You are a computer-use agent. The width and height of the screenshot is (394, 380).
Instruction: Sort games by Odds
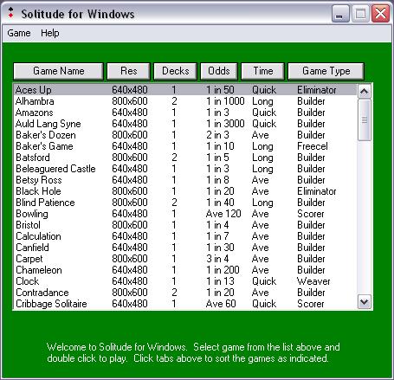(219, 71)
